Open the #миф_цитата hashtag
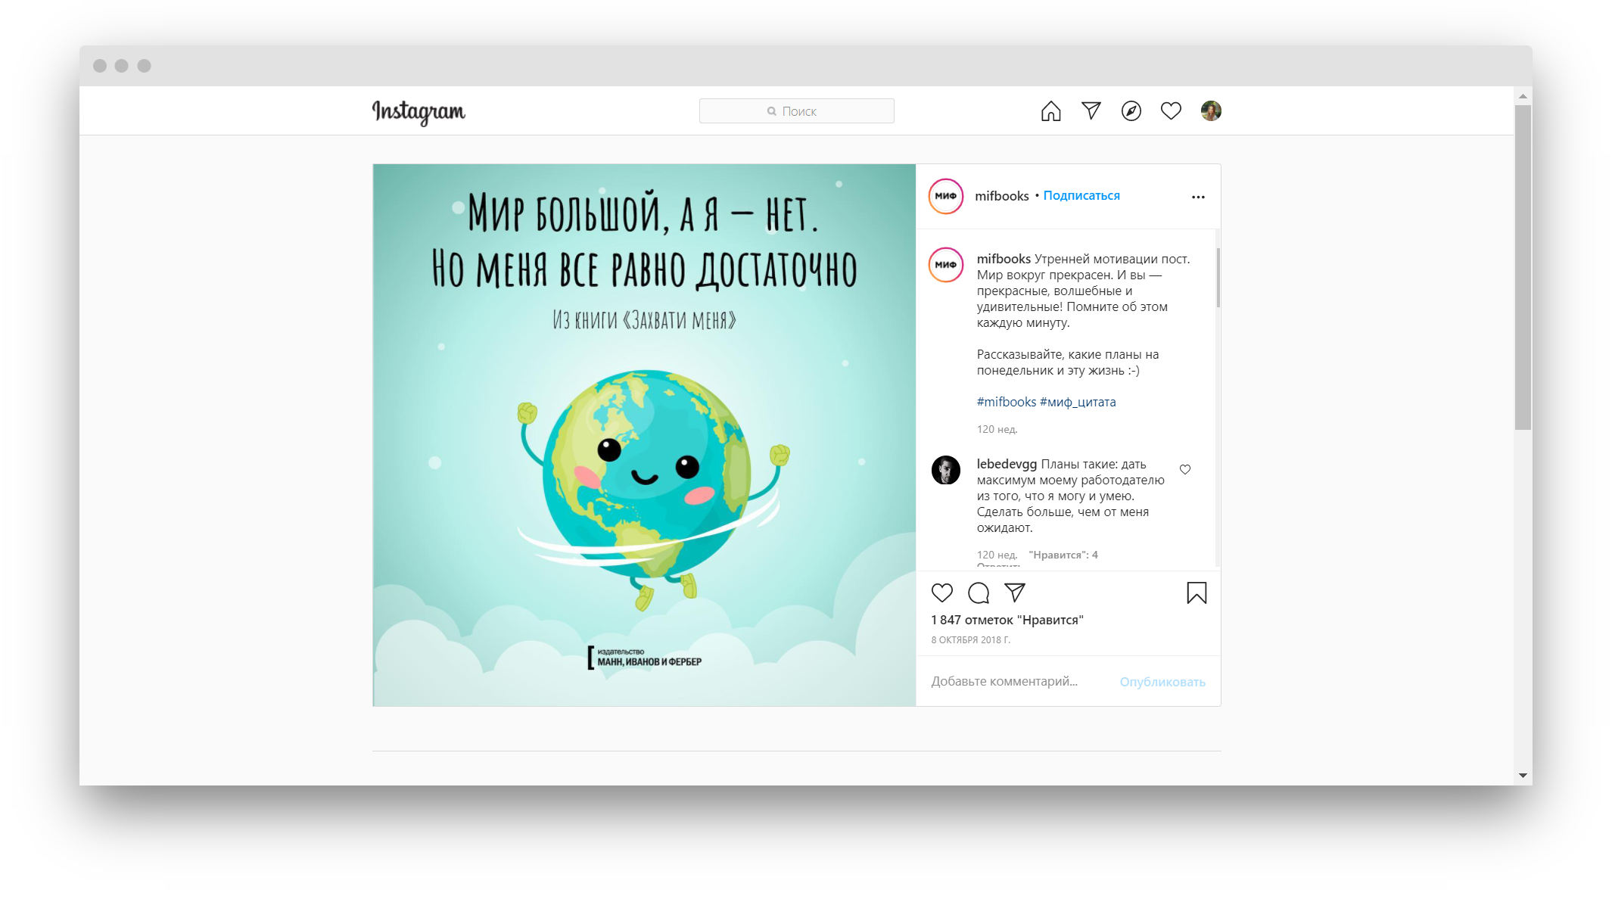1612x899 pixels. click(x=1078, y=402)
